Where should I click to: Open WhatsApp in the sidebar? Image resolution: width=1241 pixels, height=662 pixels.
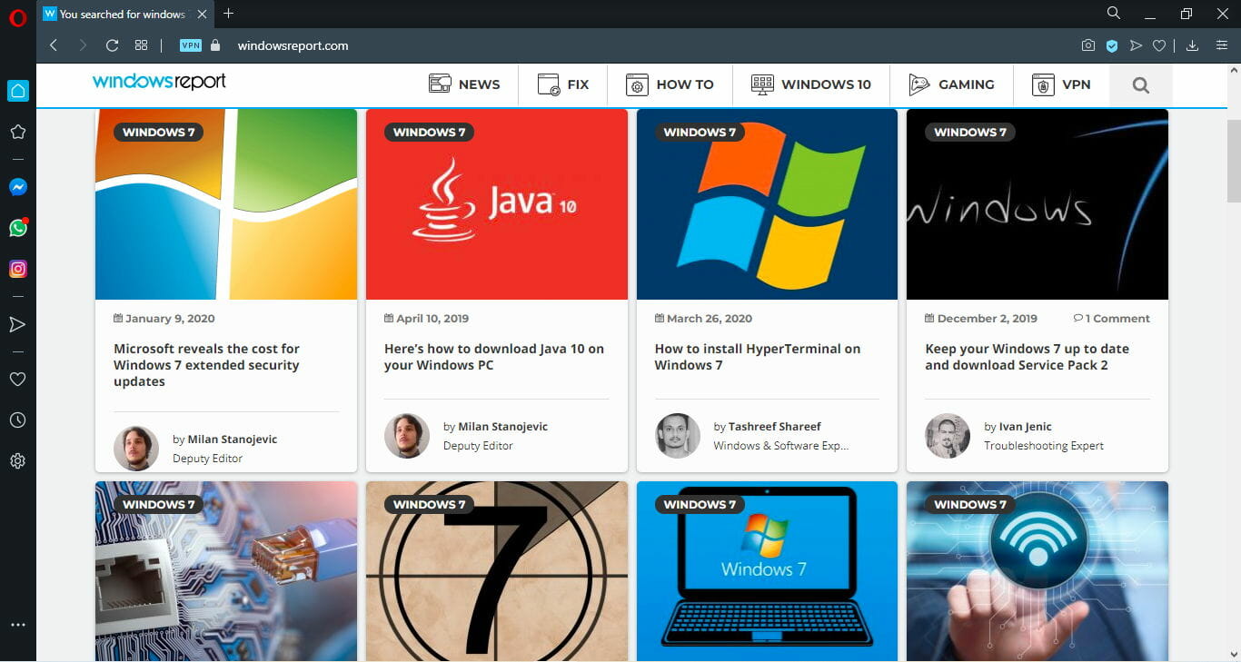(17, 228)
